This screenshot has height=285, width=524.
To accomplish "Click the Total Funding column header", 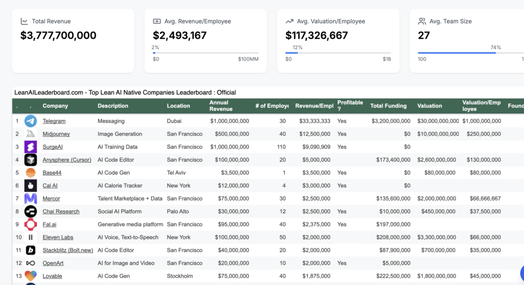I will coord(388,106).
